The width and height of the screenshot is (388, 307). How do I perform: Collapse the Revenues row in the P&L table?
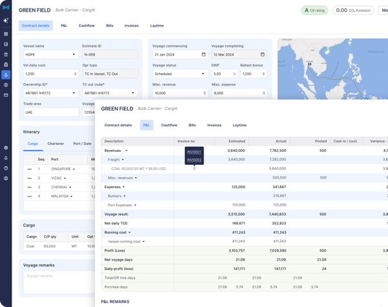click(x=126, y=151)
